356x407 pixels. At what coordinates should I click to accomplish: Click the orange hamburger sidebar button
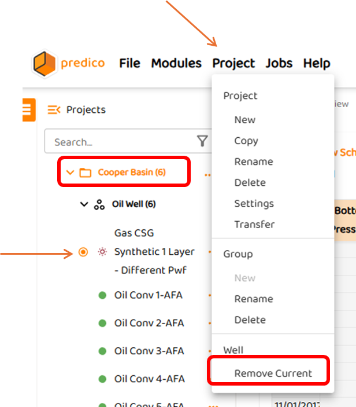click(x=27, y=109)
